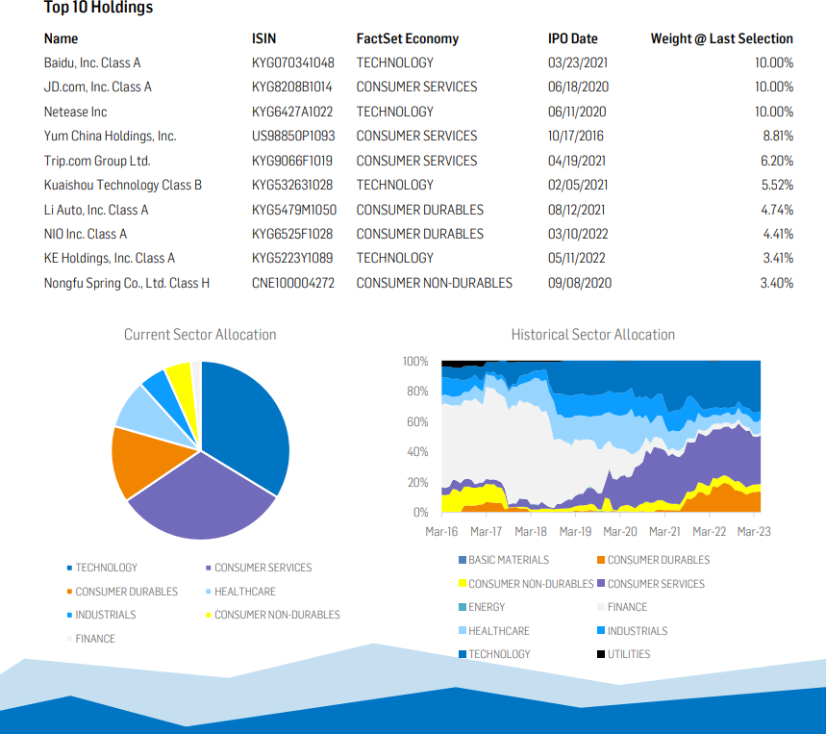Select the 'ISIN' column header

pos(263,38)
